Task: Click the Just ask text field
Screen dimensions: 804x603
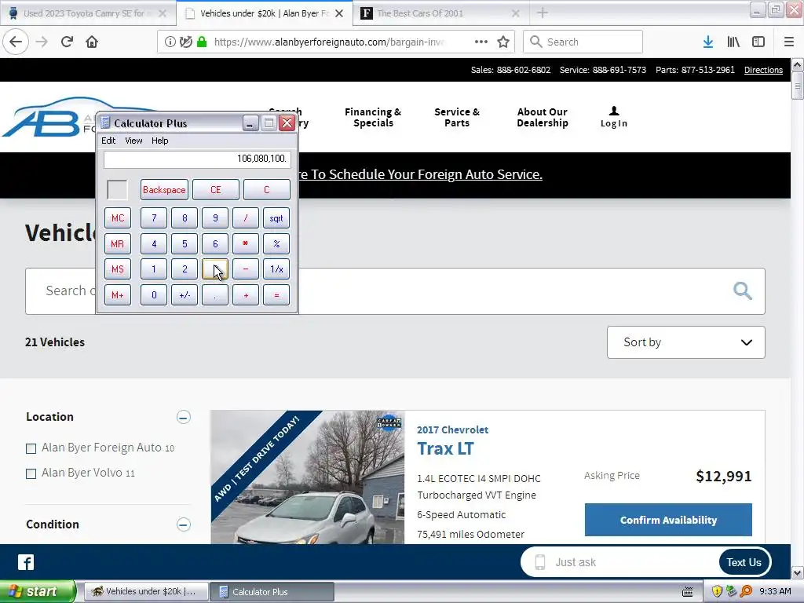Action: [x=634, y=562]
